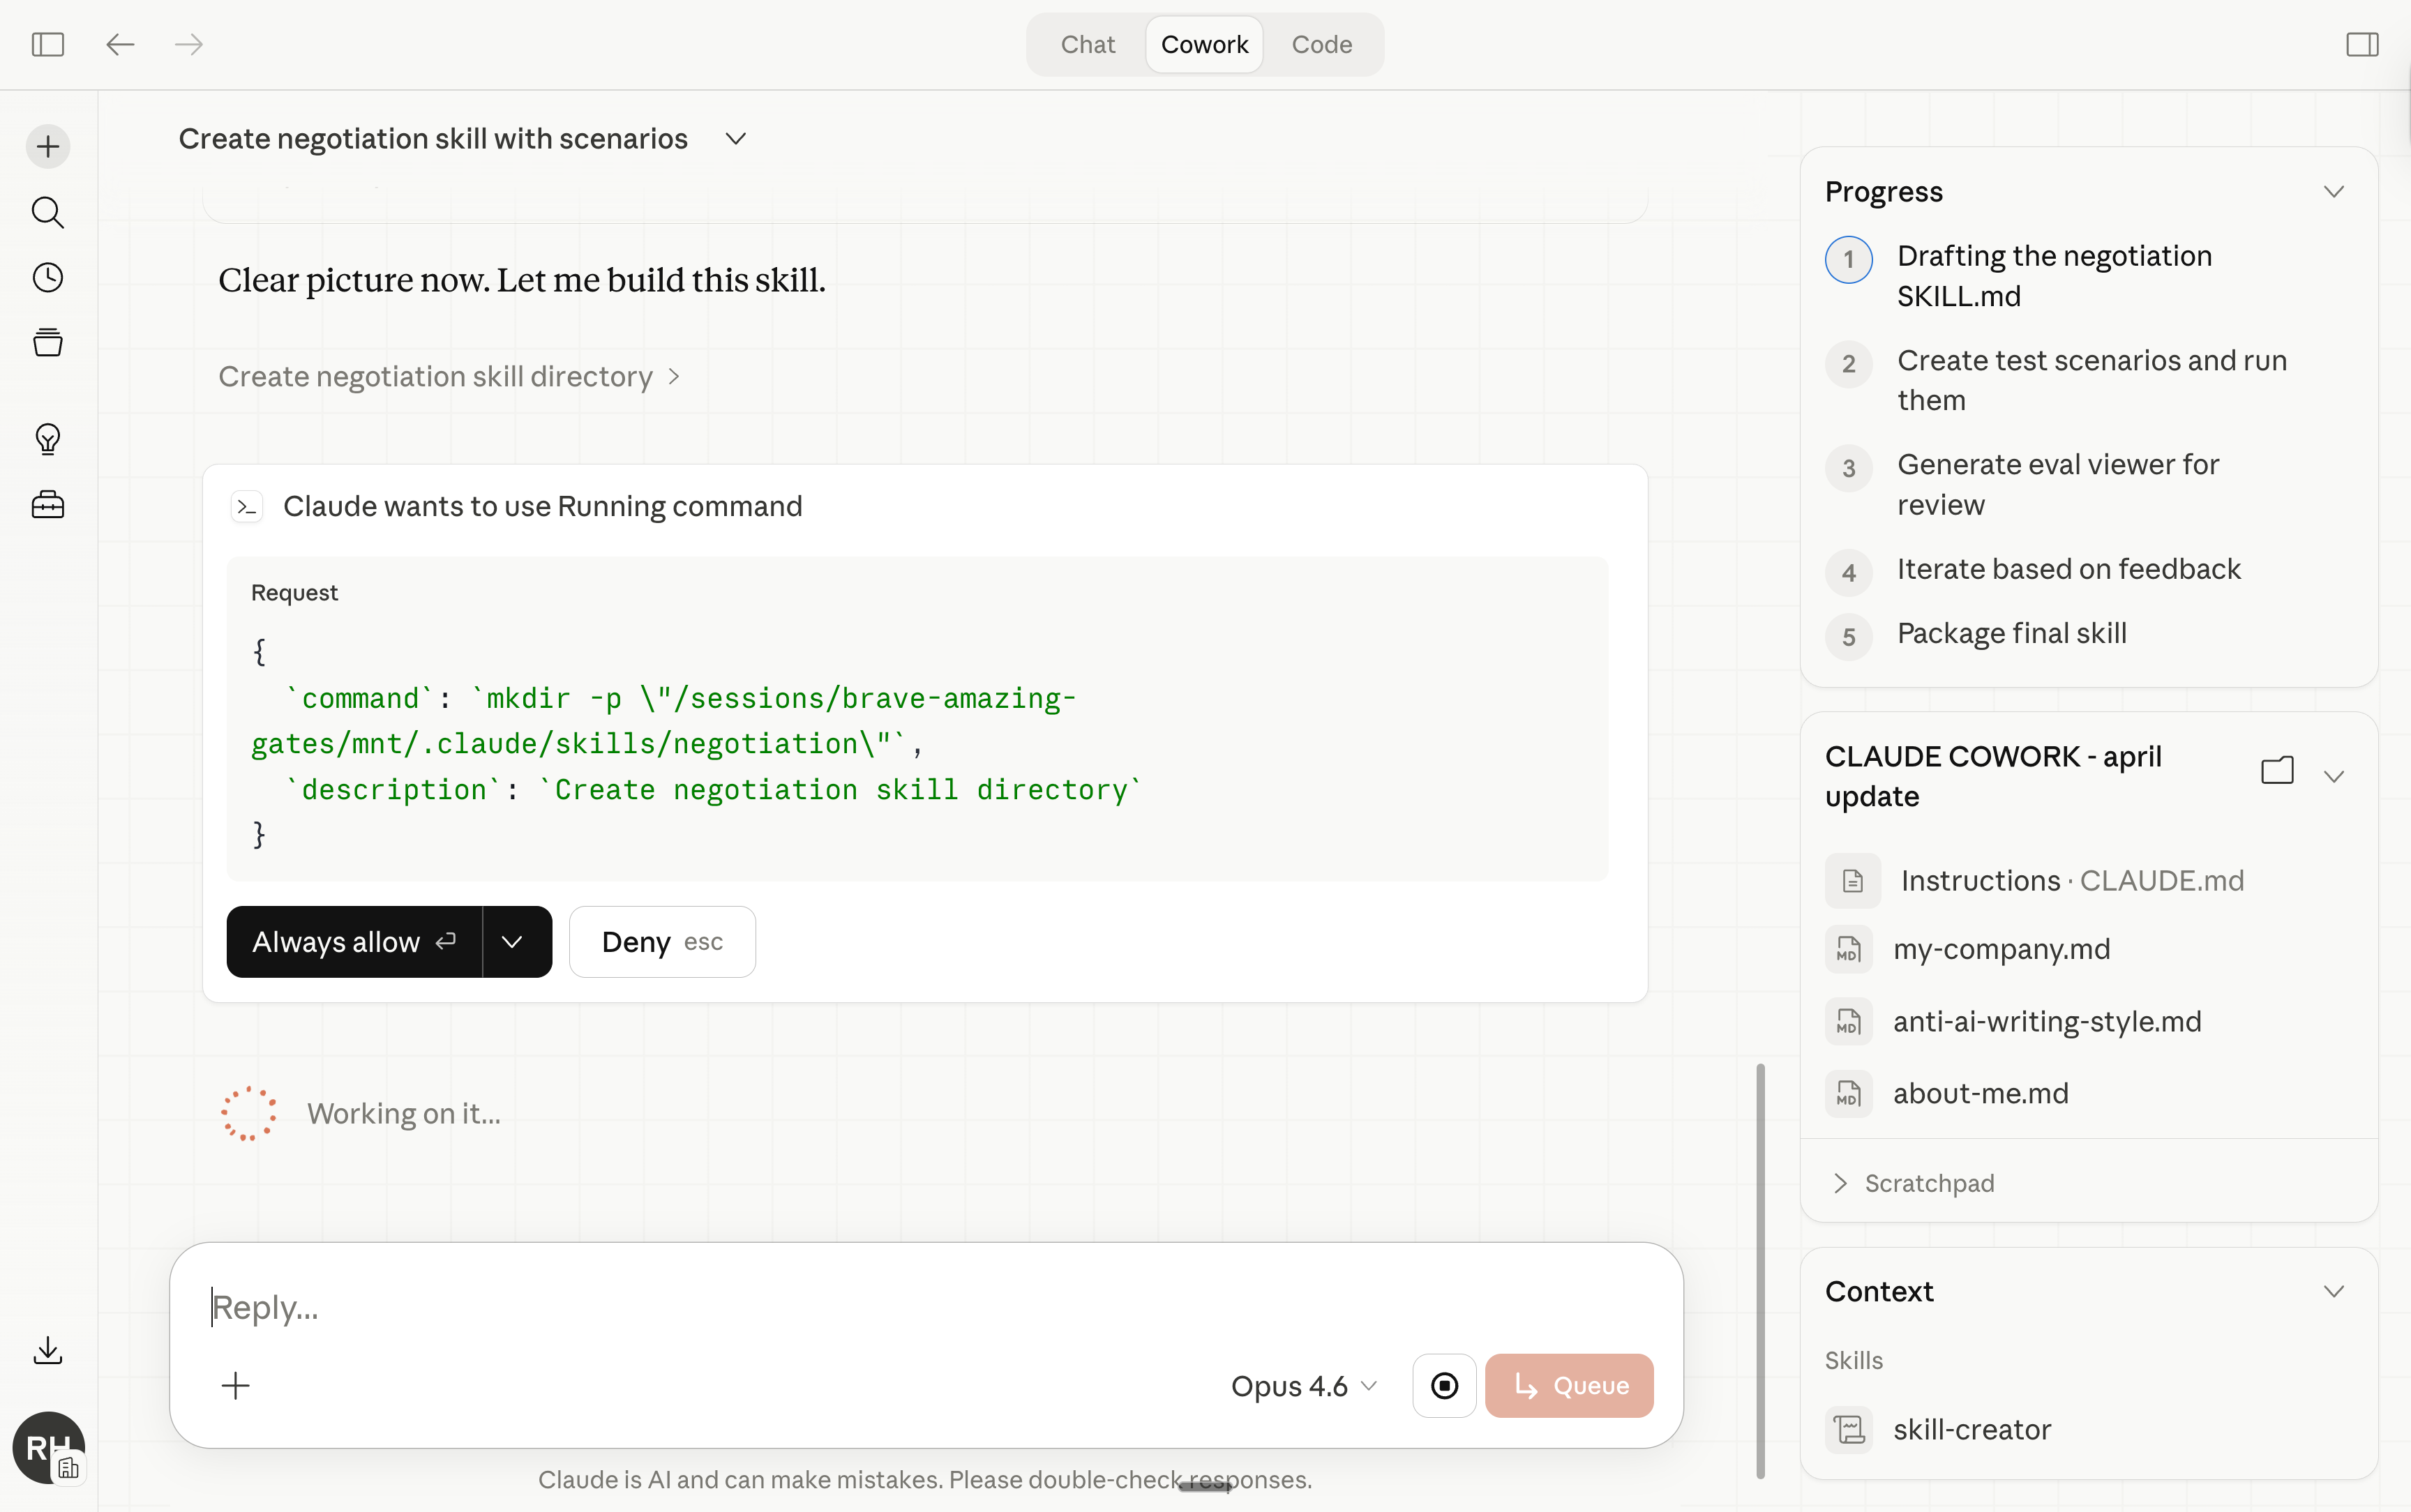Image resolution: width=2411 pixels, height=1512 pixels.
Task: Toggle the left sidebar panel icon
Action: click(x=48, y=44)
